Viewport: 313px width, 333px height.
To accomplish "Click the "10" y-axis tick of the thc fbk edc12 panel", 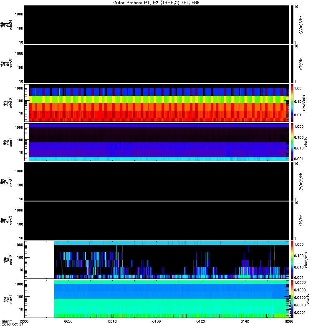I will pos(21,270).
